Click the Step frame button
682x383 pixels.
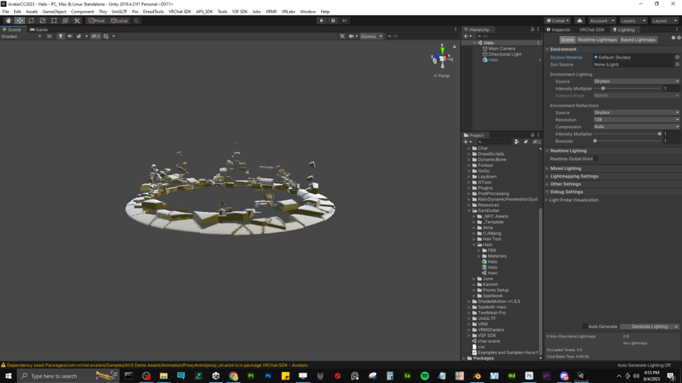(x=344, y=20)
